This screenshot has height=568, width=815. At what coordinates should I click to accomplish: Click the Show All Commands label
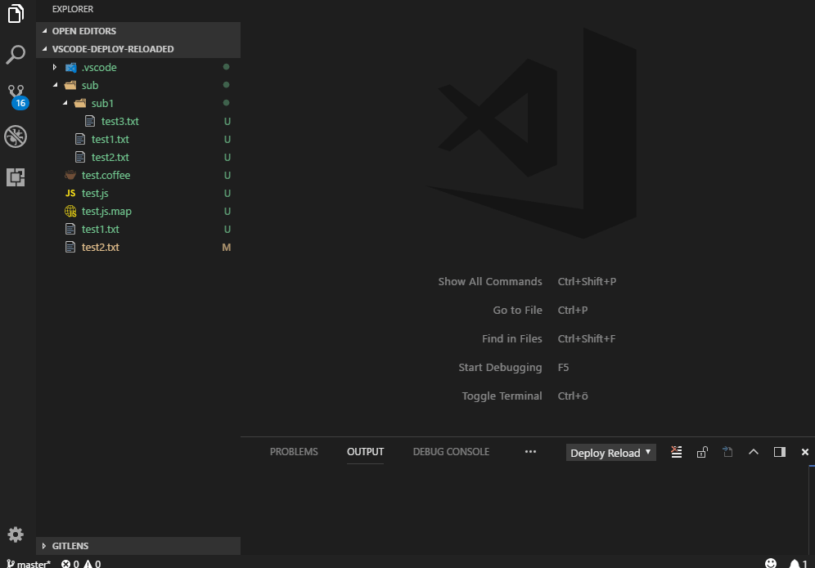490,281
